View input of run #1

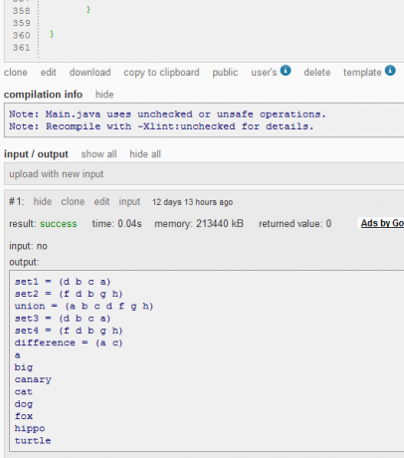point(129,202)
